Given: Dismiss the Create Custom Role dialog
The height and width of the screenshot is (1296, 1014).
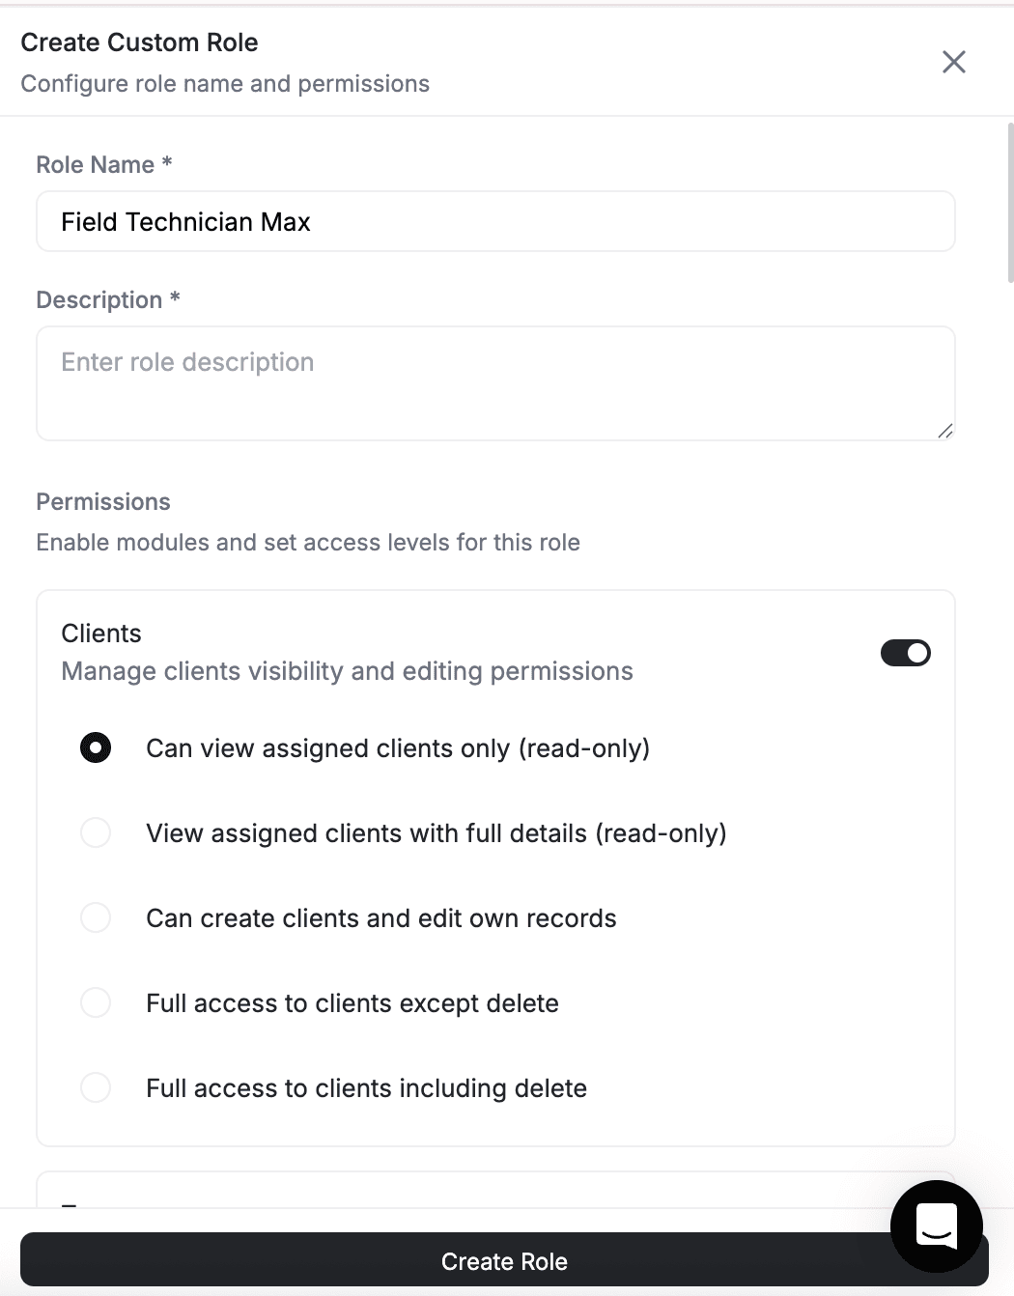Looking at the screenshot, I should 953,61.
